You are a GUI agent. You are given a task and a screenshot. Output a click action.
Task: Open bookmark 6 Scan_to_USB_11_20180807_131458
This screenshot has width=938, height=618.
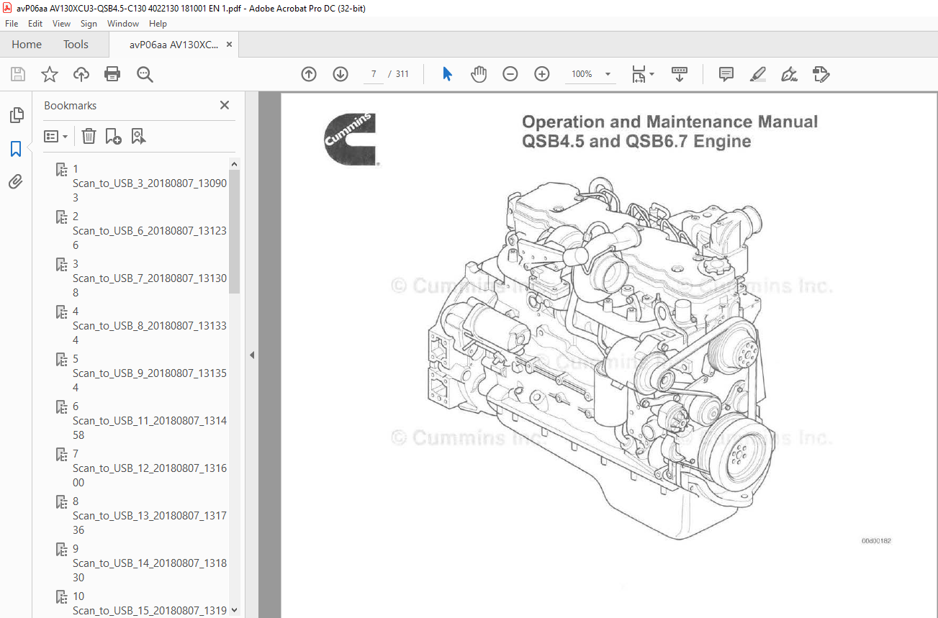coord(149,420)
